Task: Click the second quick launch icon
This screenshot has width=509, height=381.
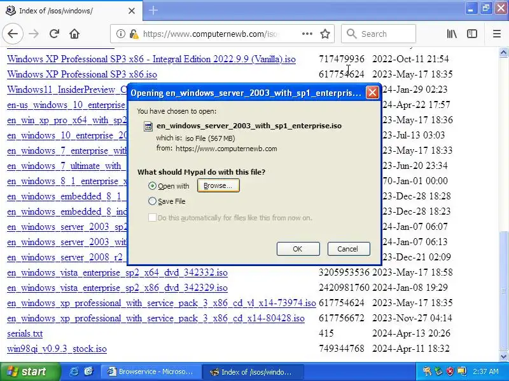Action: pyautogui.click(x=88, y=371)
